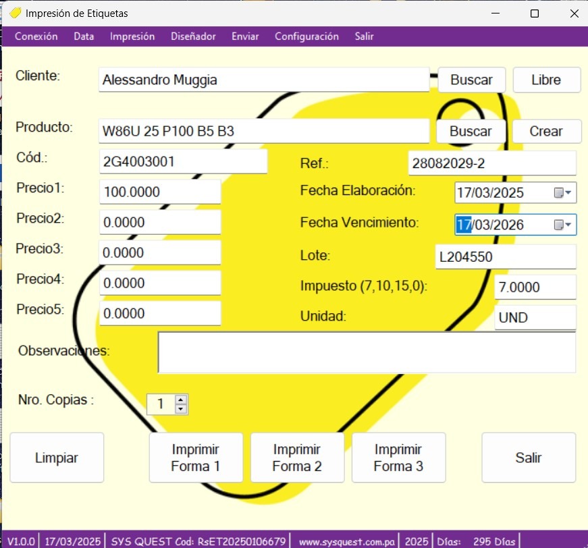The image size is (588, 548).
Task: Open the Configuración menu
Action: click(x=306, y=36)
